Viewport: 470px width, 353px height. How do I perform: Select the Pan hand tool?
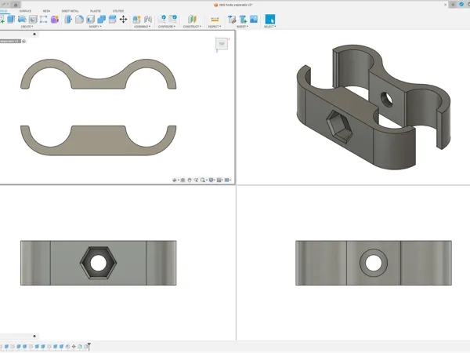[x=190, y=180]
